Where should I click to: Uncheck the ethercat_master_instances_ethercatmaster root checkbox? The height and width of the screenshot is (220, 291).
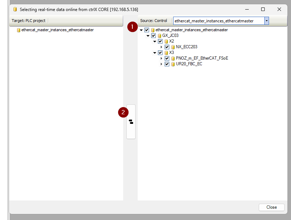click(147, 30)
